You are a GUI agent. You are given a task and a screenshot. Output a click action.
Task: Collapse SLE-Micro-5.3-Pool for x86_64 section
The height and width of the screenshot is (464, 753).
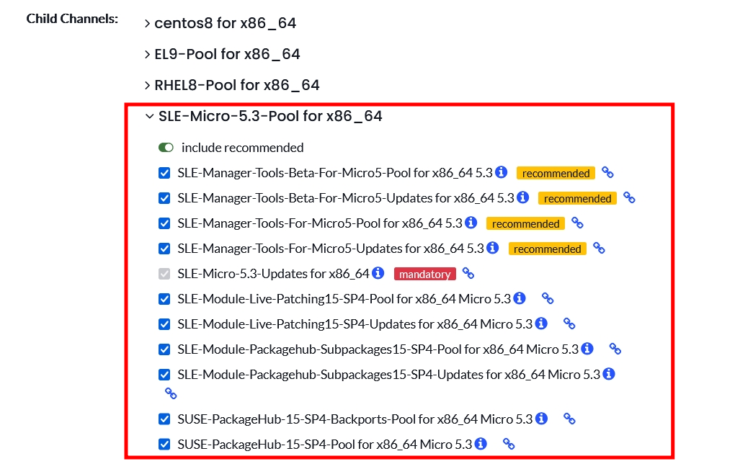coord(264,116)
